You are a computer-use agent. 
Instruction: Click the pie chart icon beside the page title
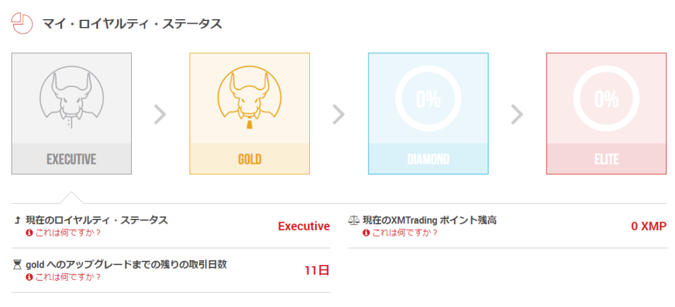(x=22, y=23)
